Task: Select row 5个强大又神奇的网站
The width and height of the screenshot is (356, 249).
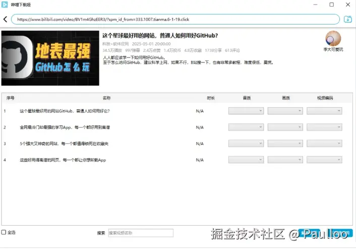Action: [x=177, y=144]
